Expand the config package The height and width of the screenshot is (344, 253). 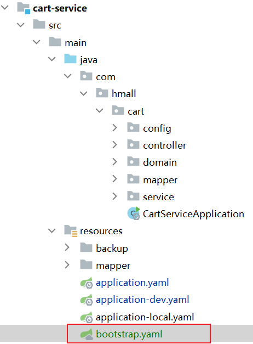(114, 128)
